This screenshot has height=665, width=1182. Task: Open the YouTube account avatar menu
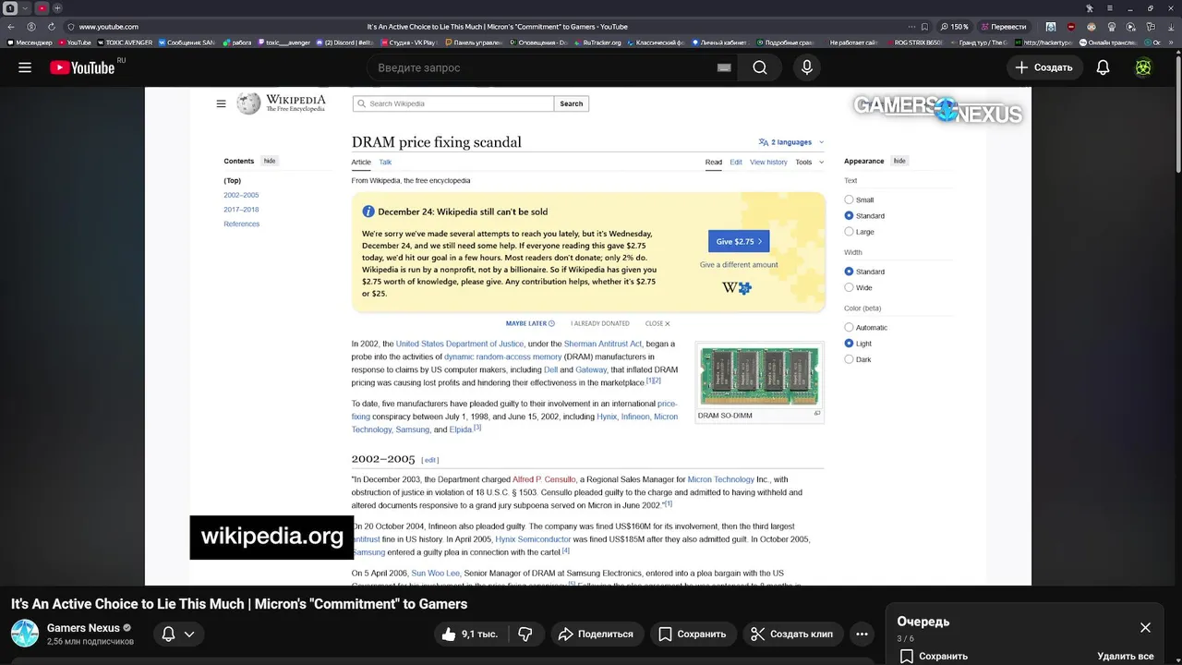[1143, 67]
